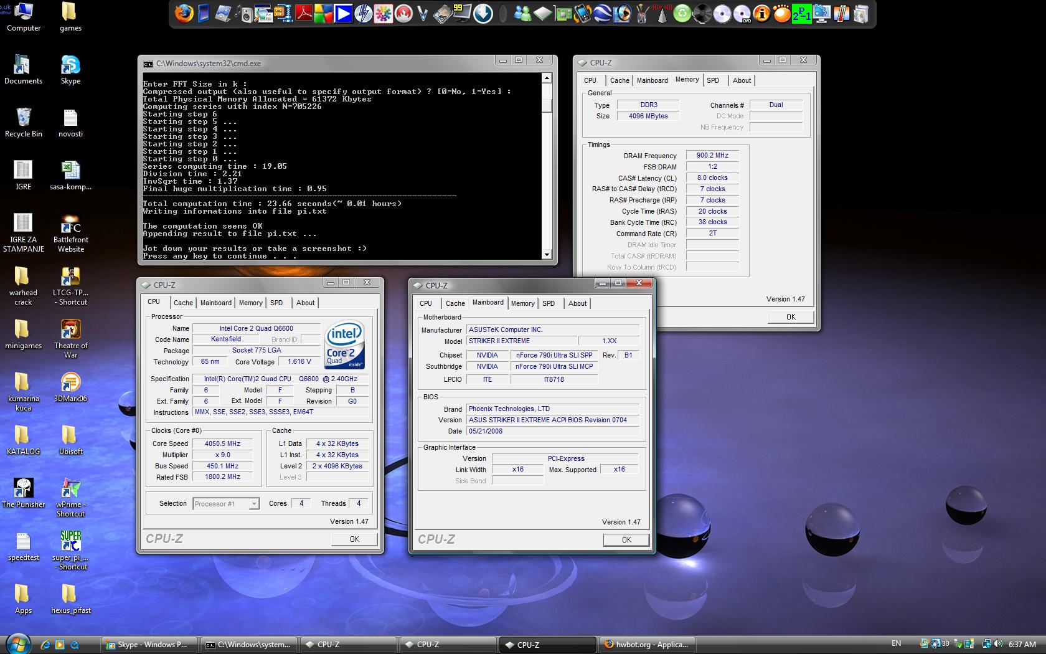Switch to Skype taskbar button
Screen dimensions: 1046x654
(149, 645)
